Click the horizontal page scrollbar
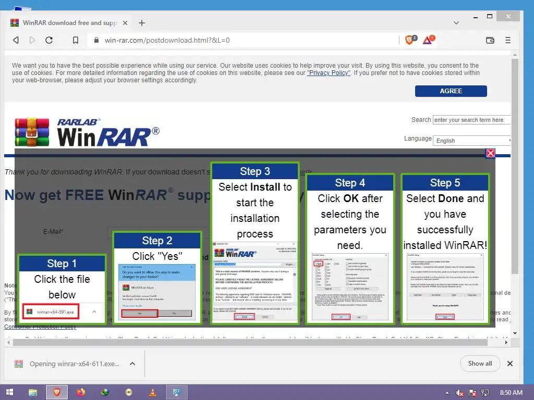This screenshot has height=400, width=534. (x=250, y=342)
